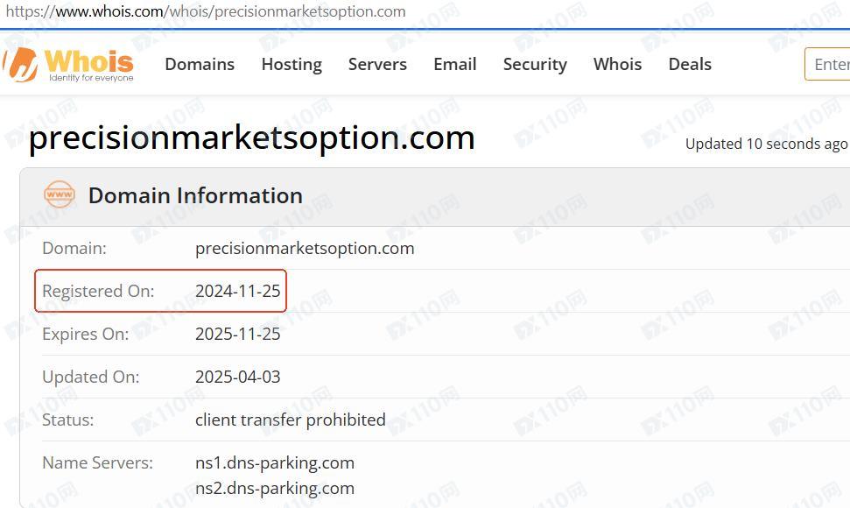Image resolution: width=850 pixels, height=508 pixels.
Task: Open the Servers menu
Action: pos(377,65)
